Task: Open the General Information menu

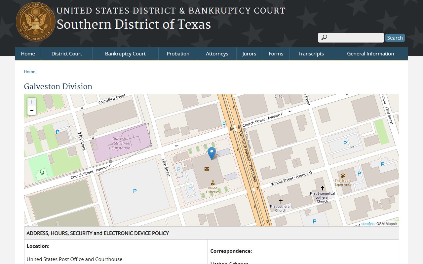Action: (x=370, y=54)
